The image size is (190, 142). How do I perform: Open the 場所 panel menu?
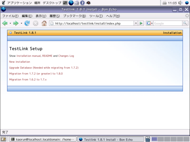(x=37, y=3)
